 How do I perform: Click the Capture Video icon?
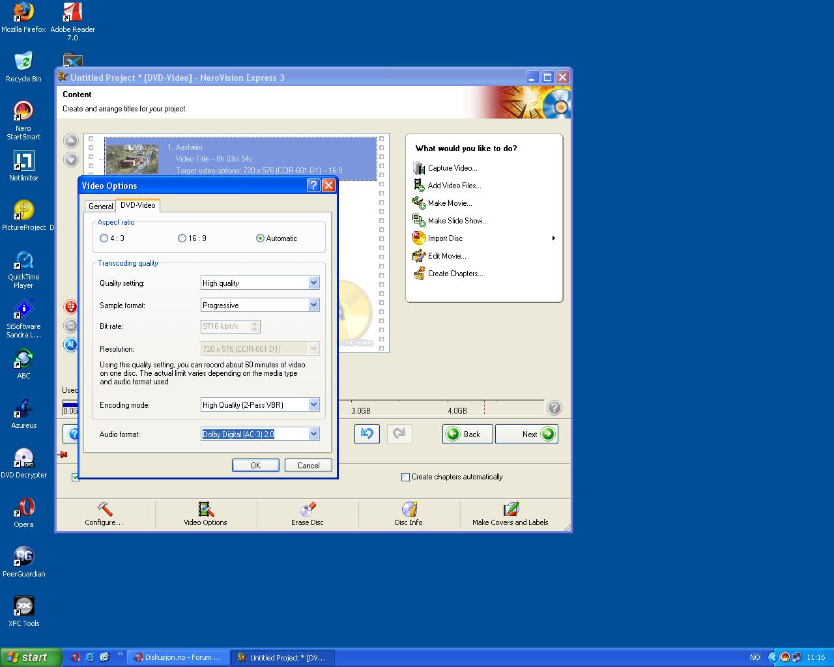[x=419, y=168]
